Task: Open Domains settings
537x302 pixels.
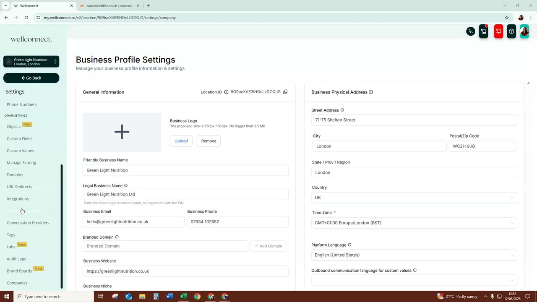Action: tap(15, 174)
